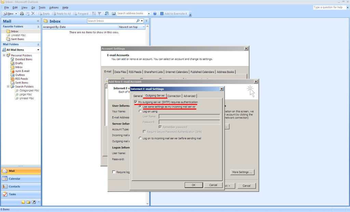Screen dimensions: 350x212
Task: Select the Outgoing Server tab
Action: 155,96
